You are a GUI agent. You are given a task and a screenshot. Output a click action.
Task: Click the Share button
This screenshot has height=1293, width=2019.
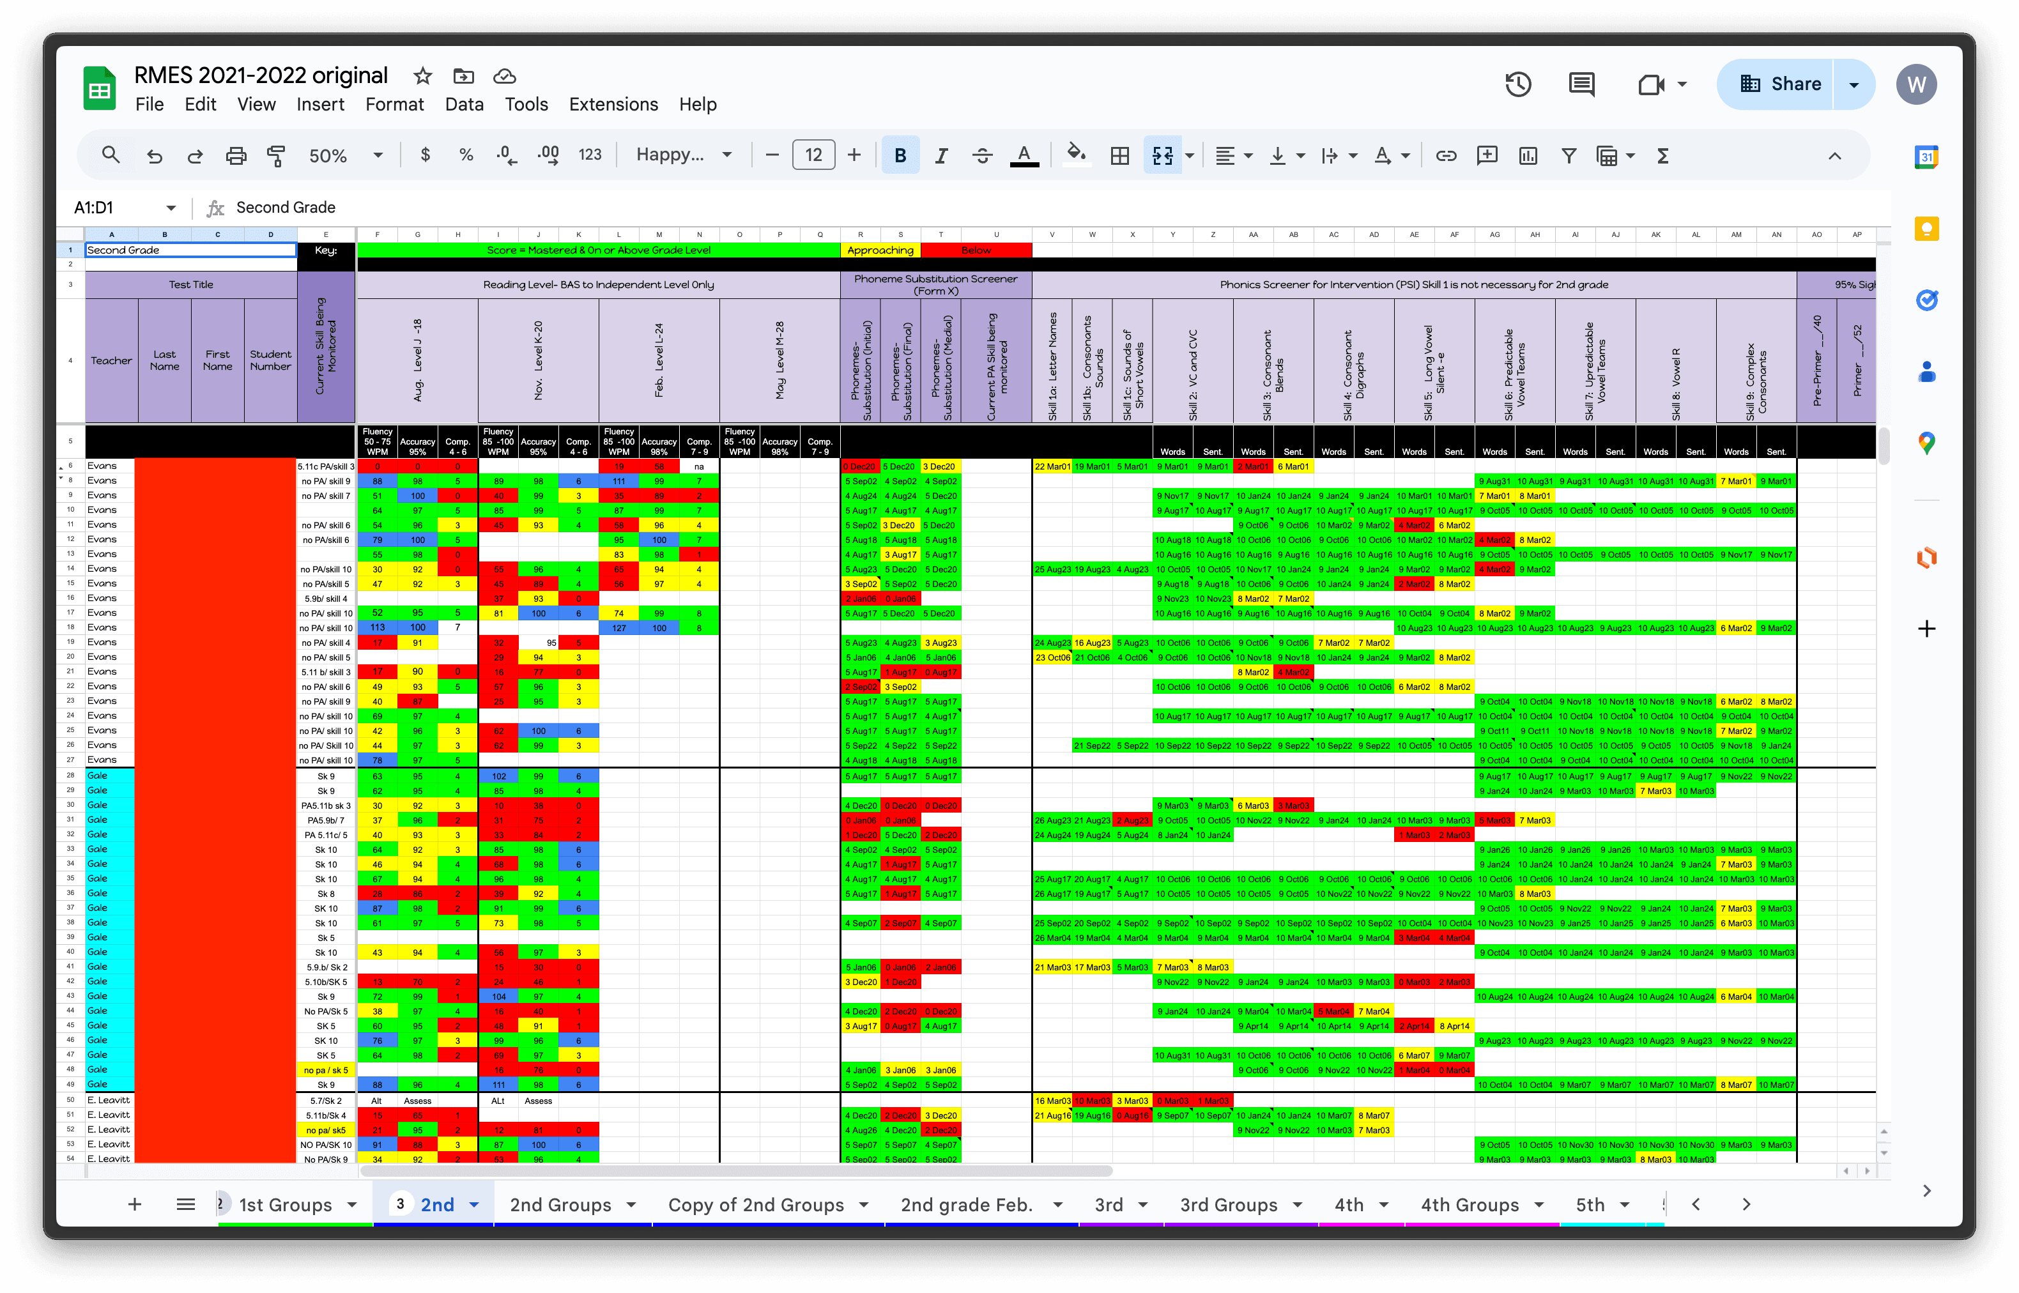click(x=1780, y=84)
